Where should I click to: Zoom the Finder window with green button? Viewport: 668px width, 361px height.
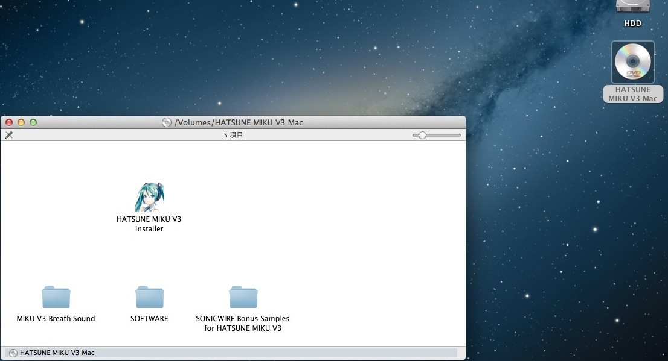33,122
